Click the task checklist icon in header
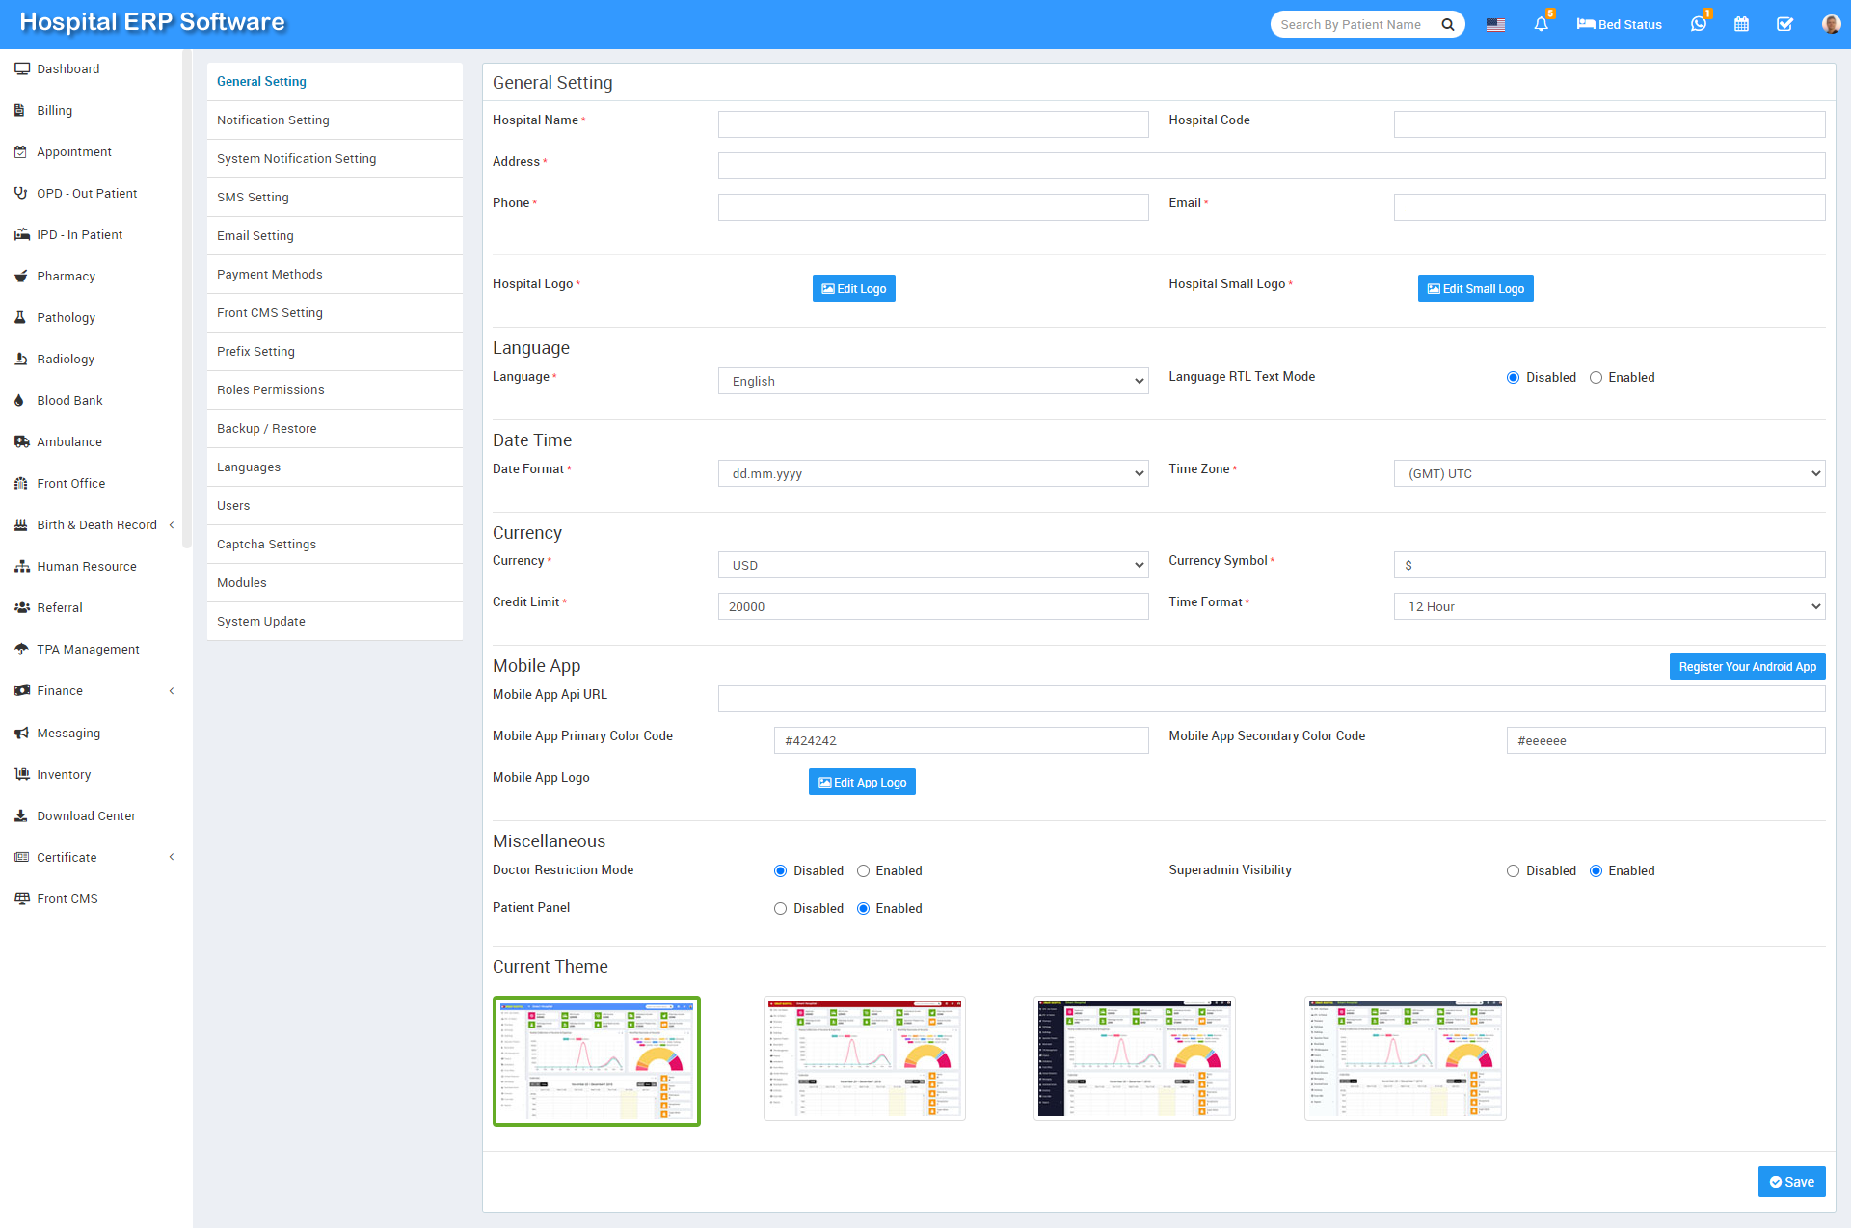Image resolution: width=1851 pixels, height=1228 pixels. pyautogui.click(x=1784, y=25)
